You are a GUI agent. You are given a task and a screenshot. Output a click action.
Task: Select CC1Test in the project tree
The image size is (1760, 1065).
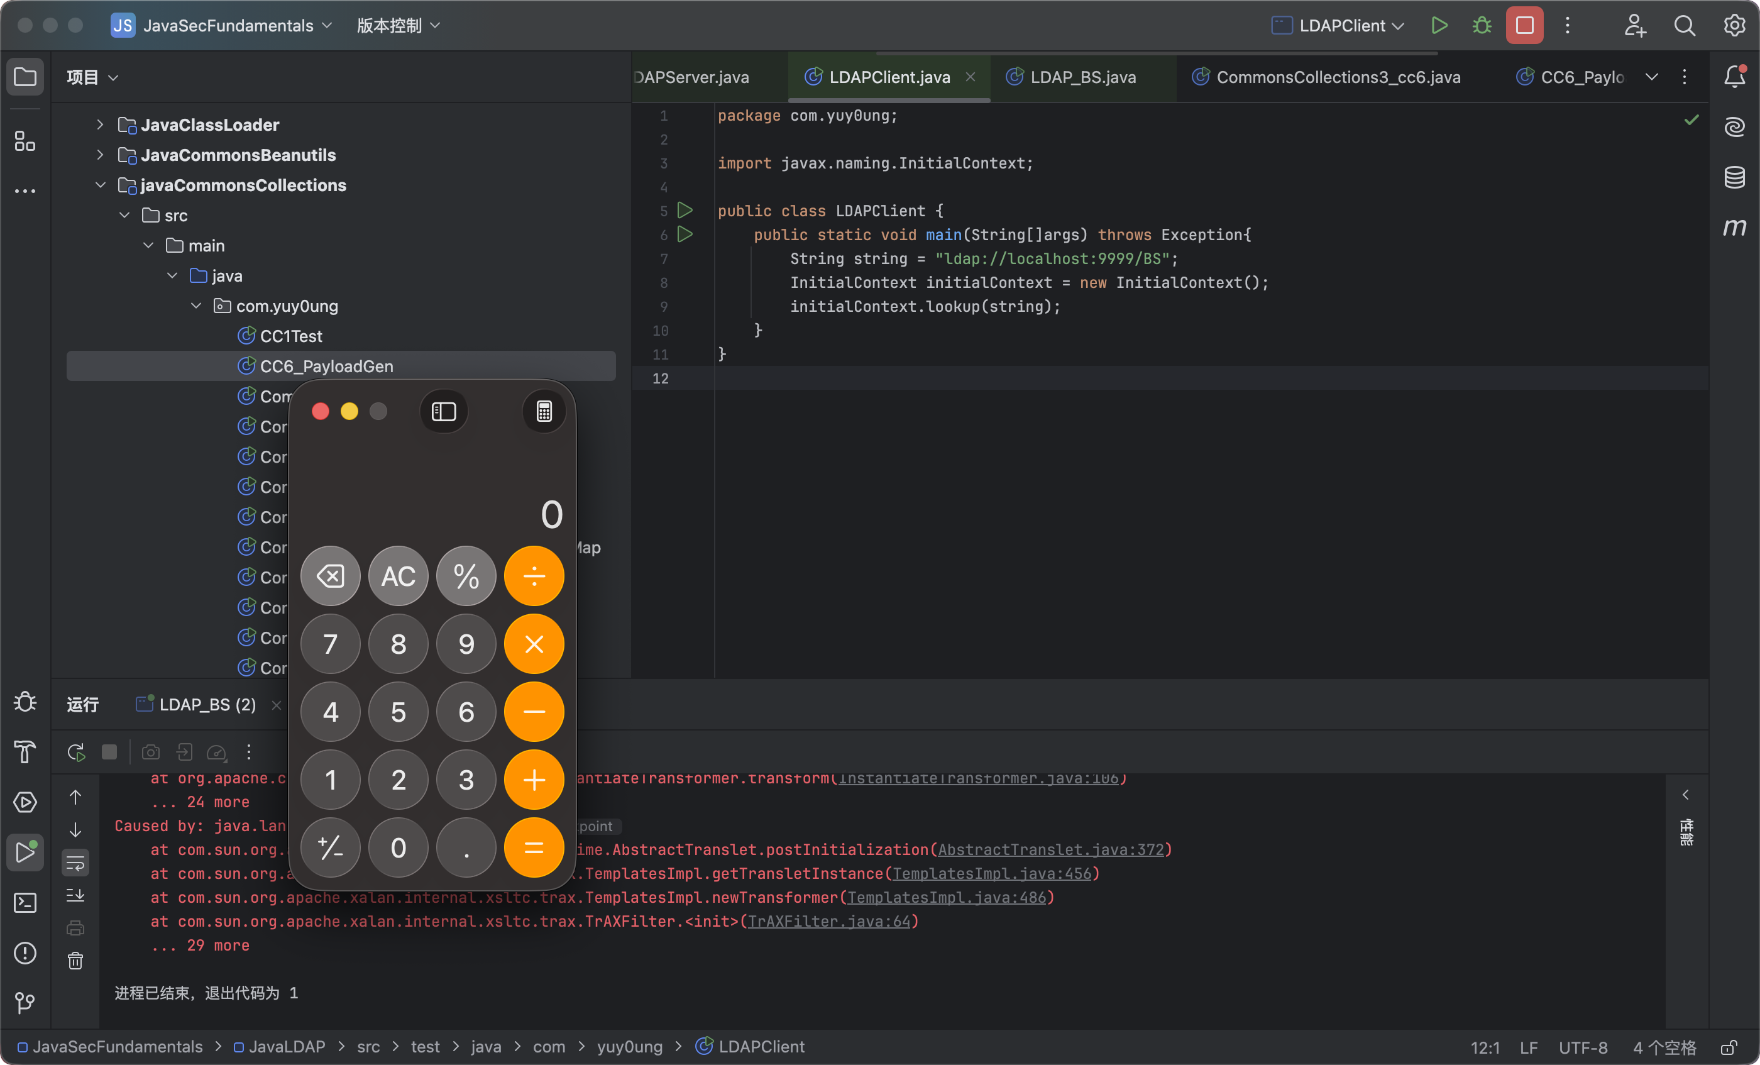[x=290, y=336]
